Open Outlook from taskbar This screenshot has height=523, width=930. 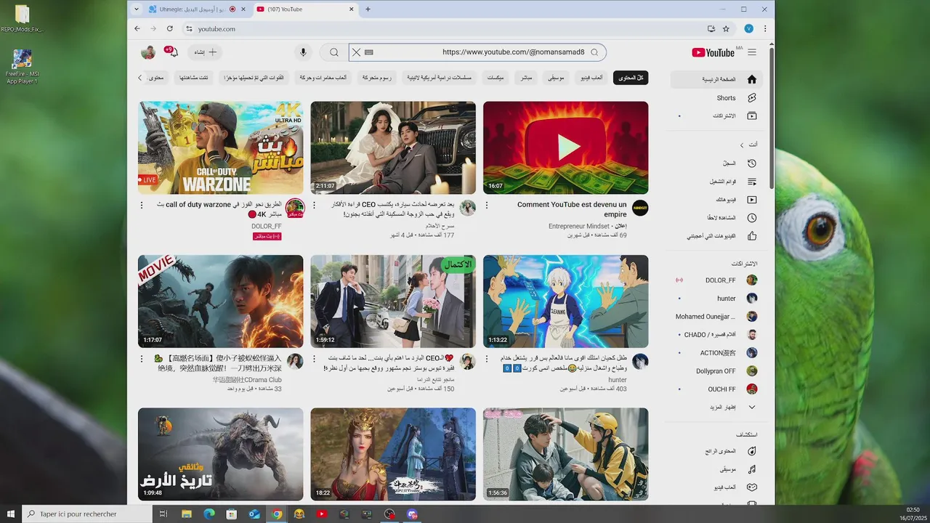pos(254,514)
